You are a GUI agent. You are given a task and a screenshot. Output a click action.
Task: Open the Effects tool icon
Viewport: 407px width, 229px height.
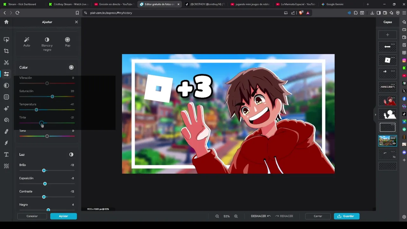click(x=6, y=97)
